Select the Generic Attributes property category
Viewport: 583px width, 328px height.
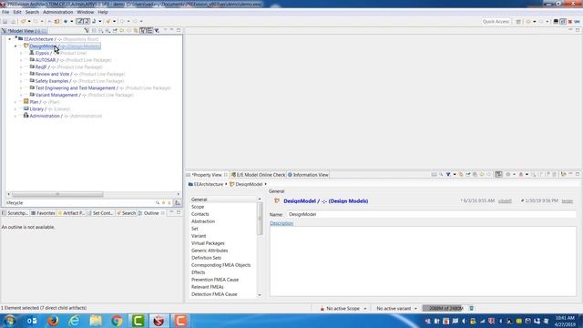tap(210, 251)
